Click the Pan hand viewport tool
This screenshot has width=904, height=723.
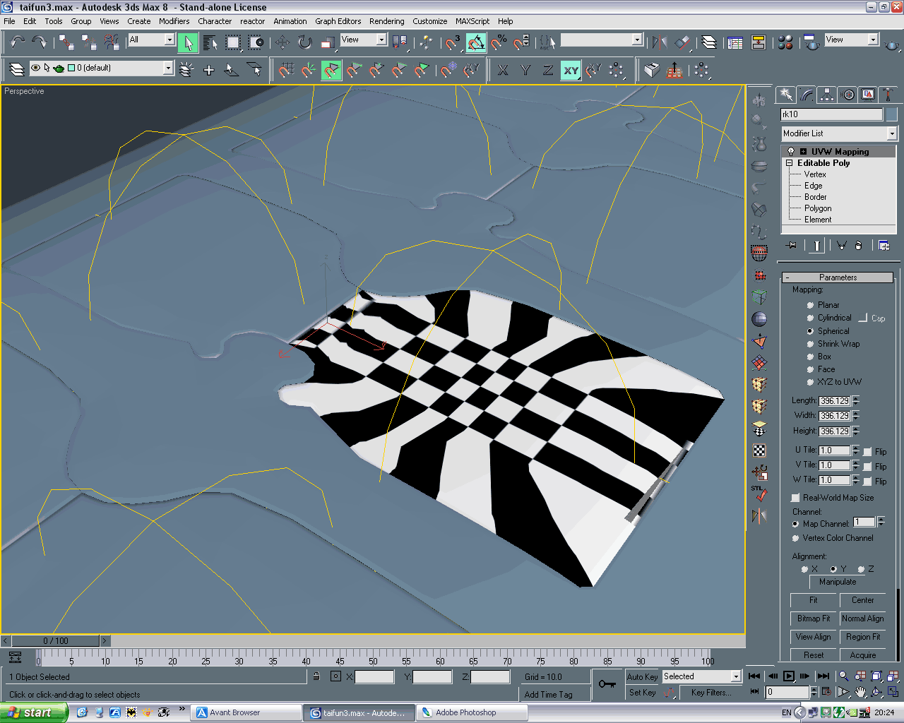[860, 692]
